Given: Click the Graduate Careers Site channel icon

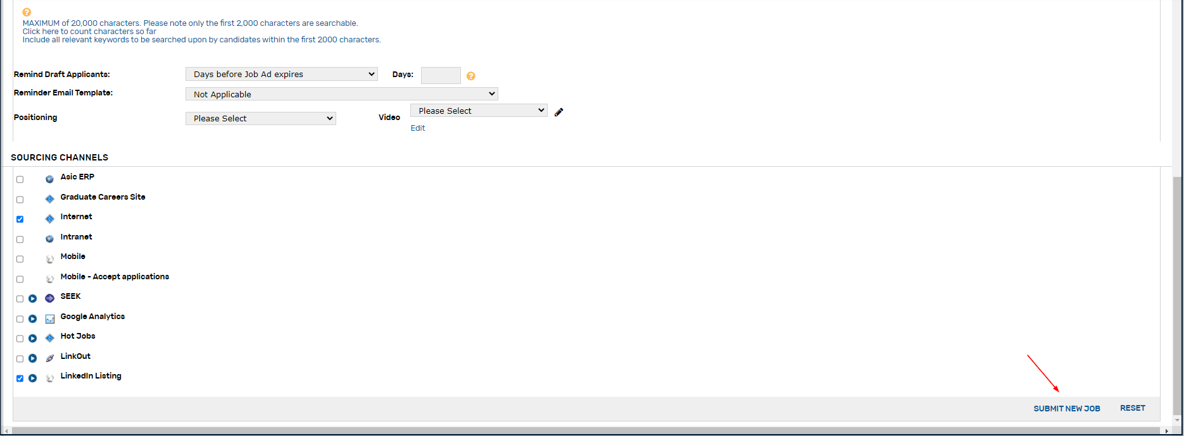Looking at the screenshot, I should pos(49,199).
